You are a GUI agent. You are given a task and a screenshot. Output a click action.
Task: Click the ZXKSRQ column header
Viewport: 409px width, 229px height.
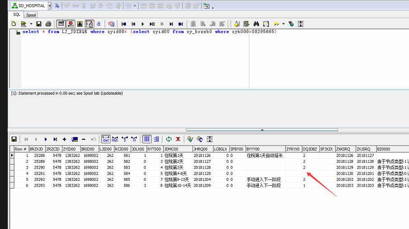pyautogui.click(x=345, y=149)
